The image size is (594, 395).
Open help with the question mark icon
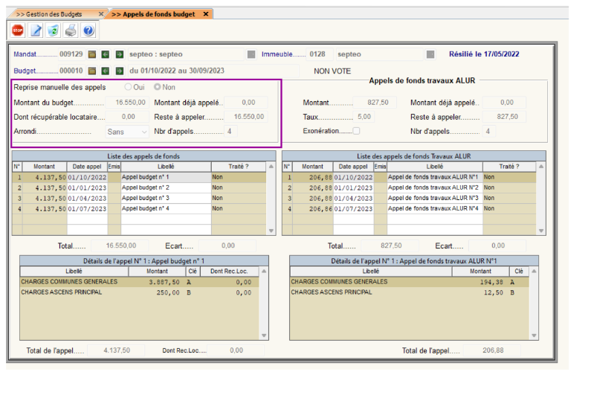88,30
